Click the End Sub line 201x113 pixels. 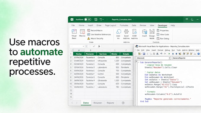144,101
